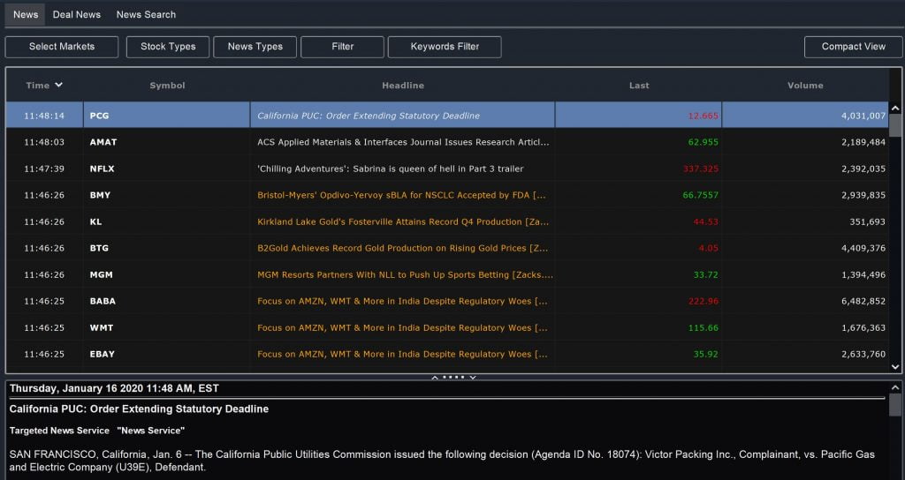Viewport: 905px width, 480px height.
Task: Click the last price 12.665
Action: click(x=703, y=116)
